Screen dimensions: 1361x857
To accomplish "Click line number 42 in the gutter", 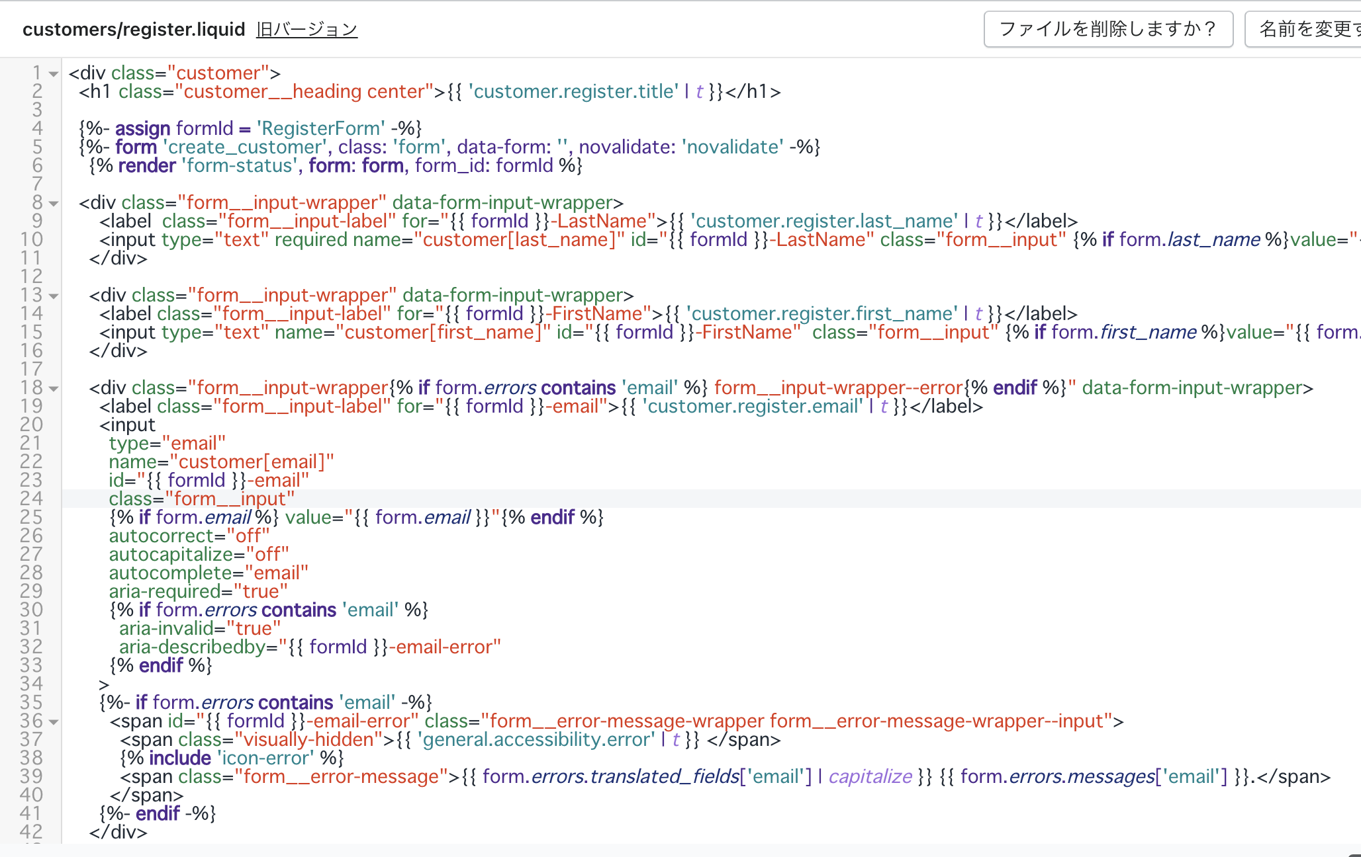I will point(31,832).
